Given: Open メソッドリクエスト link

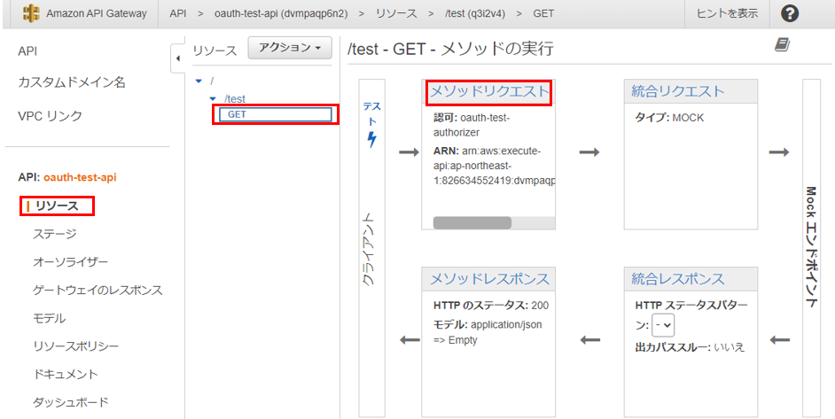Looking at the screenshot, I should (489, 91).
